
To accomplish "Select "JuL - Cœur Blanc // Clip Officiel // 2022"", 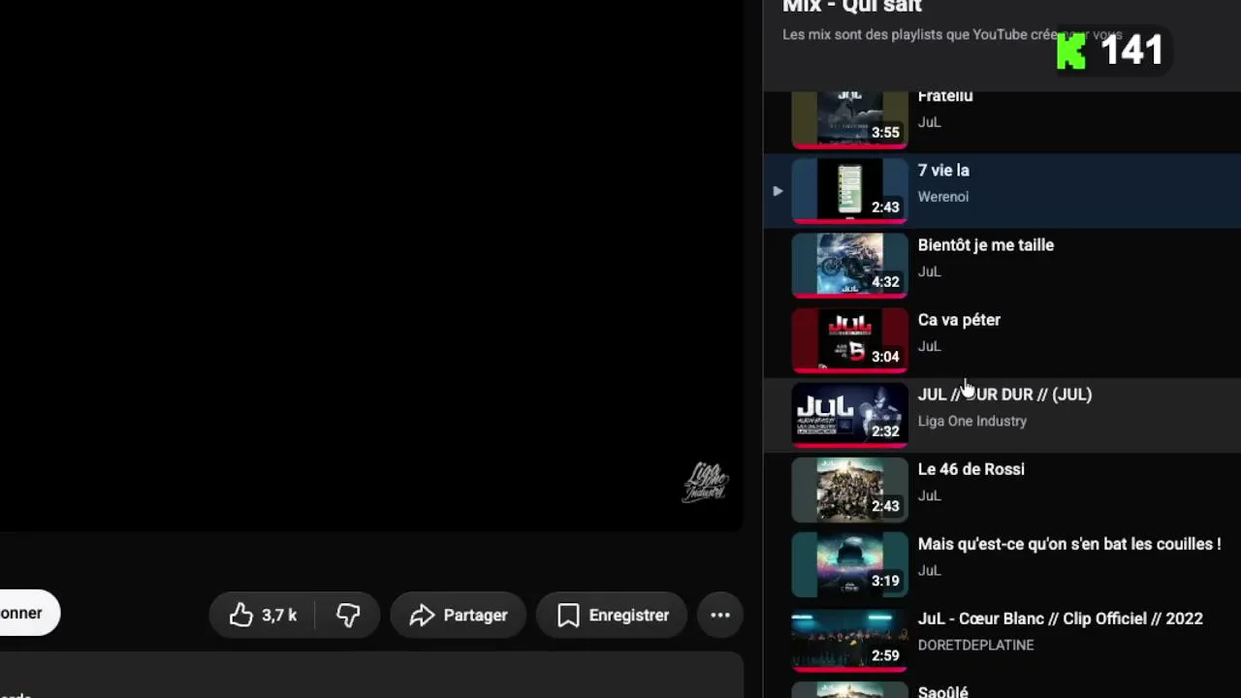I will 1061,619.
